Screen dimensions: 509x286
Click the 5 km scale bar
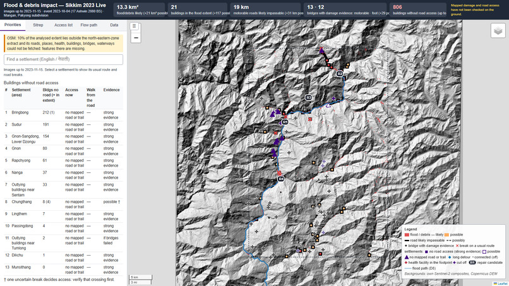click(141, 277)
